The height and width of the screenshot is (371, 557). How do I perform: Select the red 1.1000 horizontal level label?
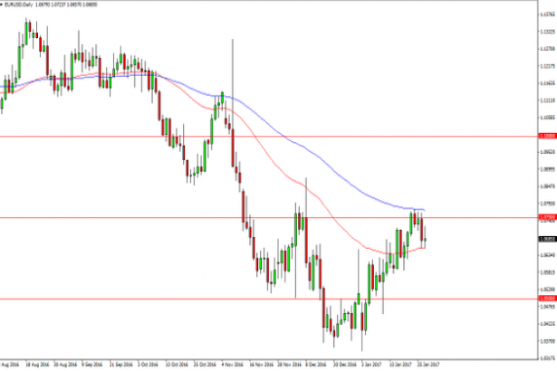[547, 136]
